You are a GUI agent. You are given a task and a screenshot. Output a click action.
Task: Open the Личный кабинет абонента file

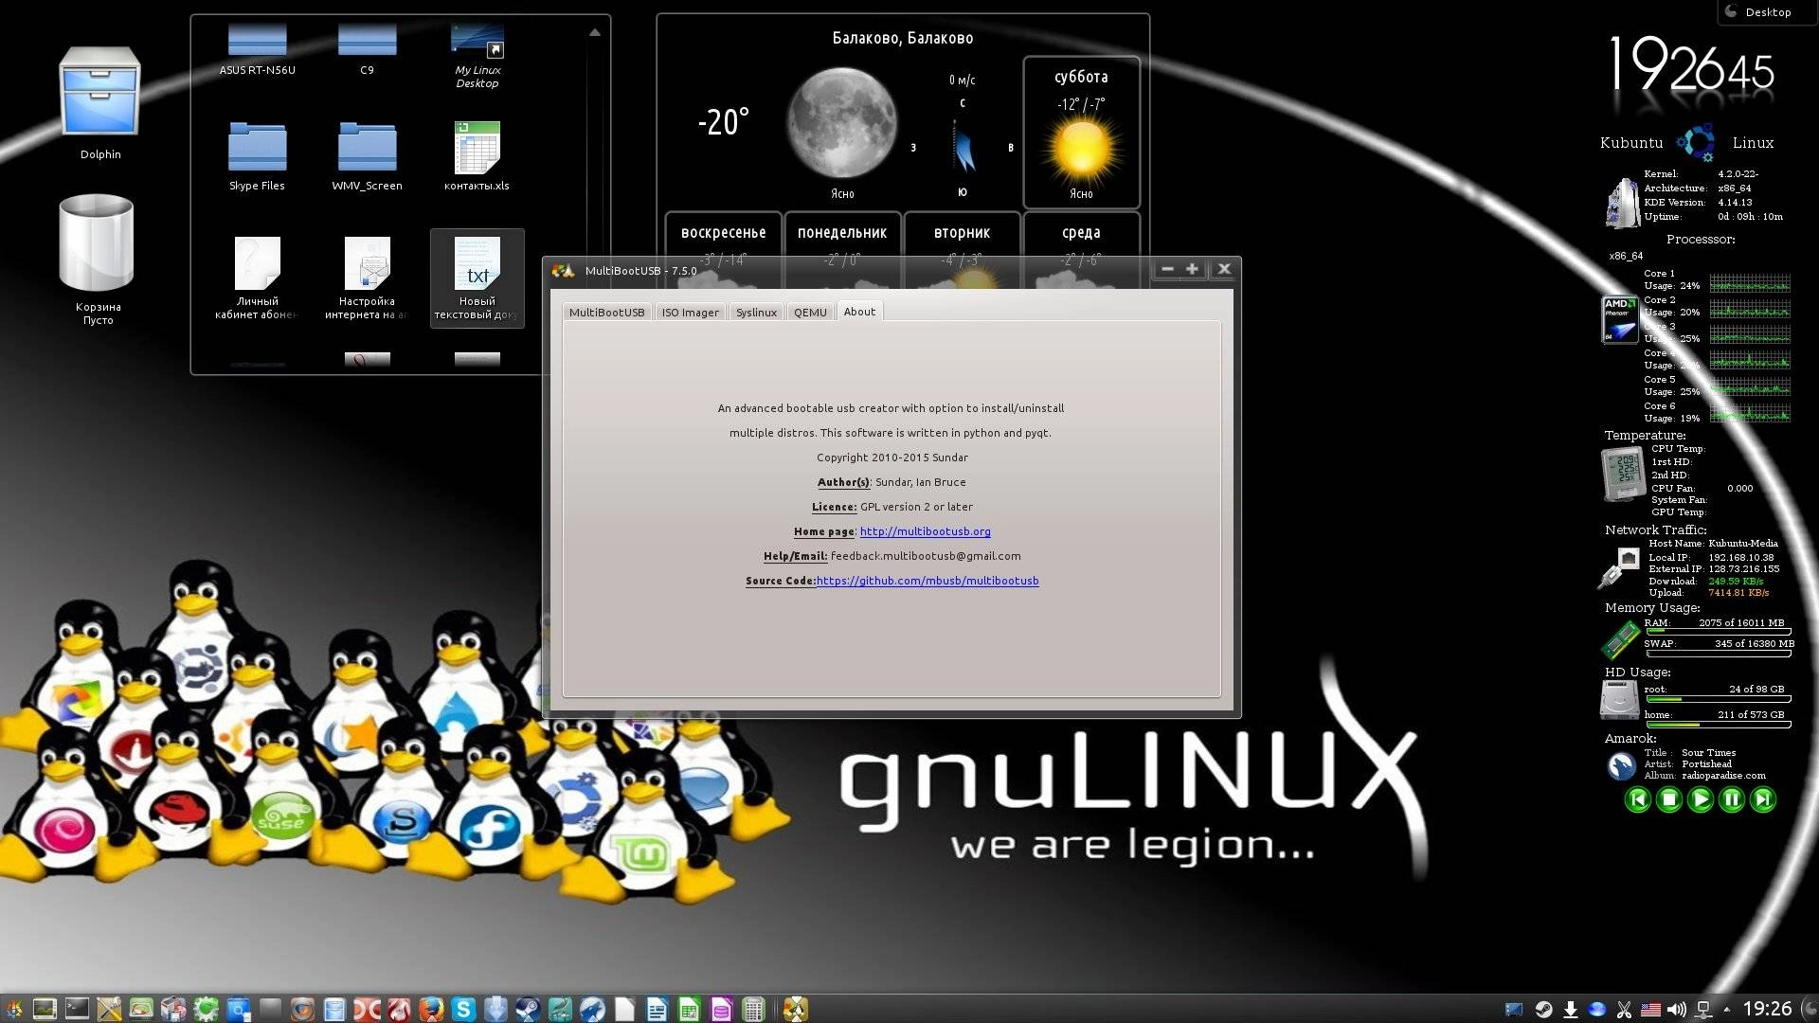tap(257, 278)
